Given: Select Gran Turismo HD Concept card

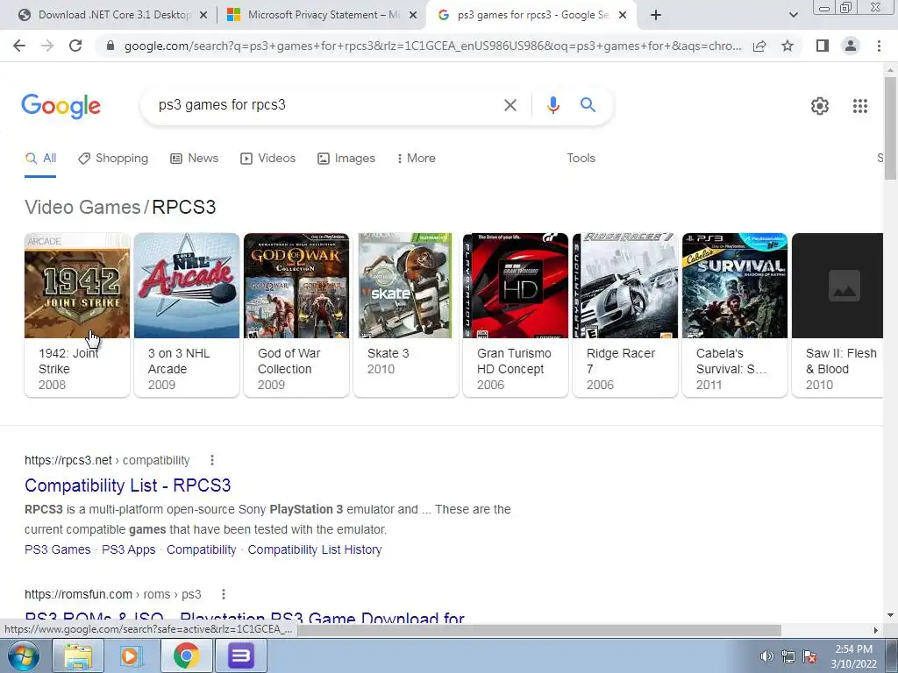Looking at the screenshot, I should 516,315.
